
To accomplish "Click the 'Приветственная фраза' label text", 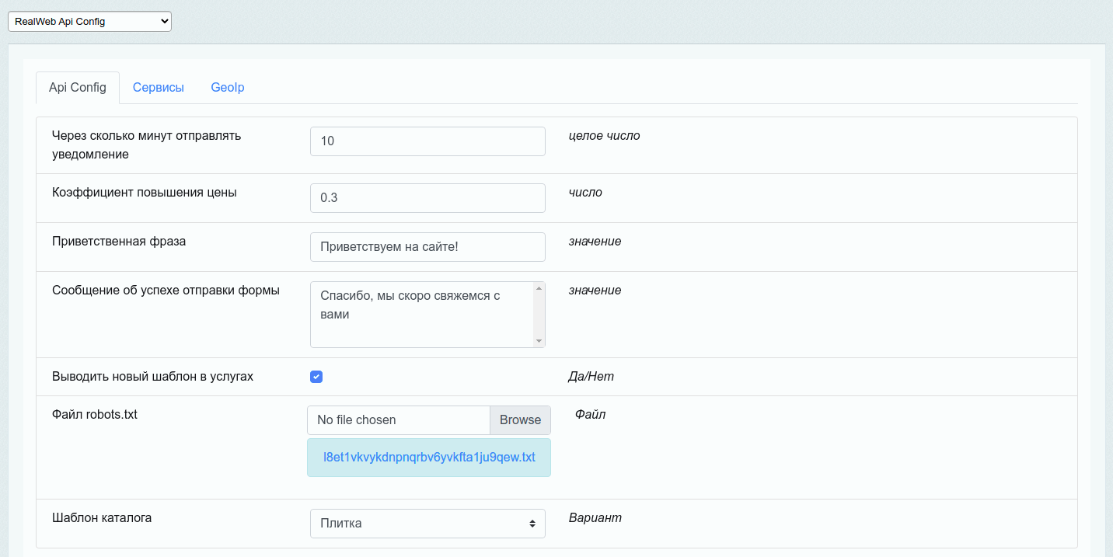I will click(119, 242).
